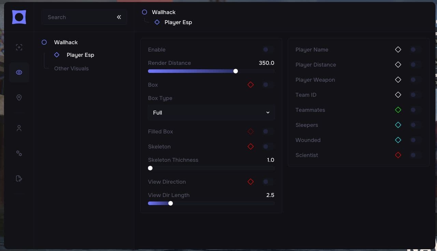Select the eye visuals sidebar icon
The height and width of the screenshot is (251, 437).
click(x=19, y=72)
